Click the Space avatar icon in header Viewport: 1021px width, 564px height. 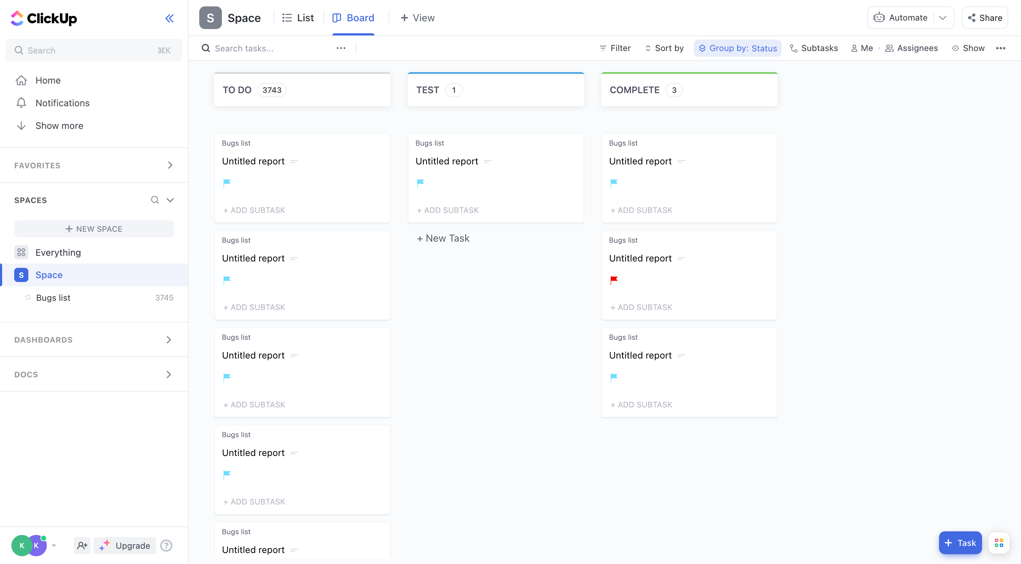coord(211,18)
